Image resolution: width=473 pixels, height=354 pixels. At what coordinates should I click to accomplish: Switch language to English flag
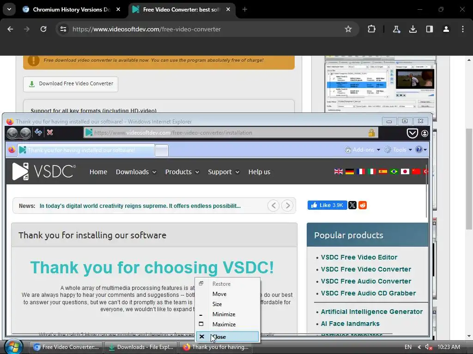pos(339,171)
